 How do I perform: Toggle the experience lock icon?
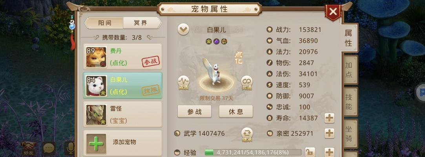coord(310,152)
